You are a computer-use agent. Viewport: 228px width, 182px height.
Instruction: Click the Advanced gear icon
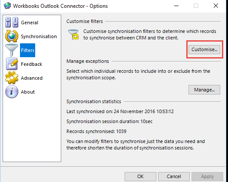click(x=12, y=78)
